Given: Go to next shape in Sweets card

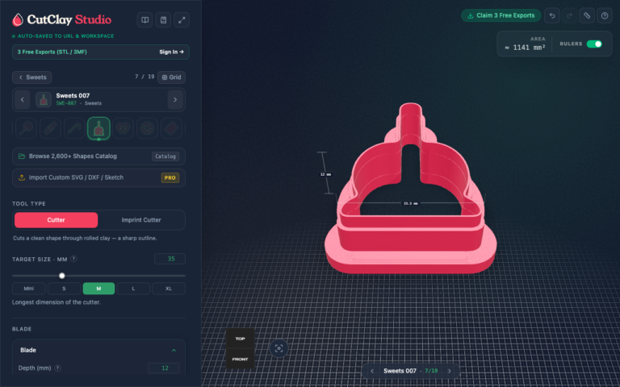Looking at the screenshot, I should point(175,100).
